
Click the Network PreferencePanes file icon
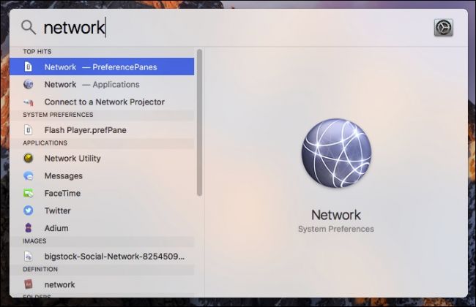29,67
